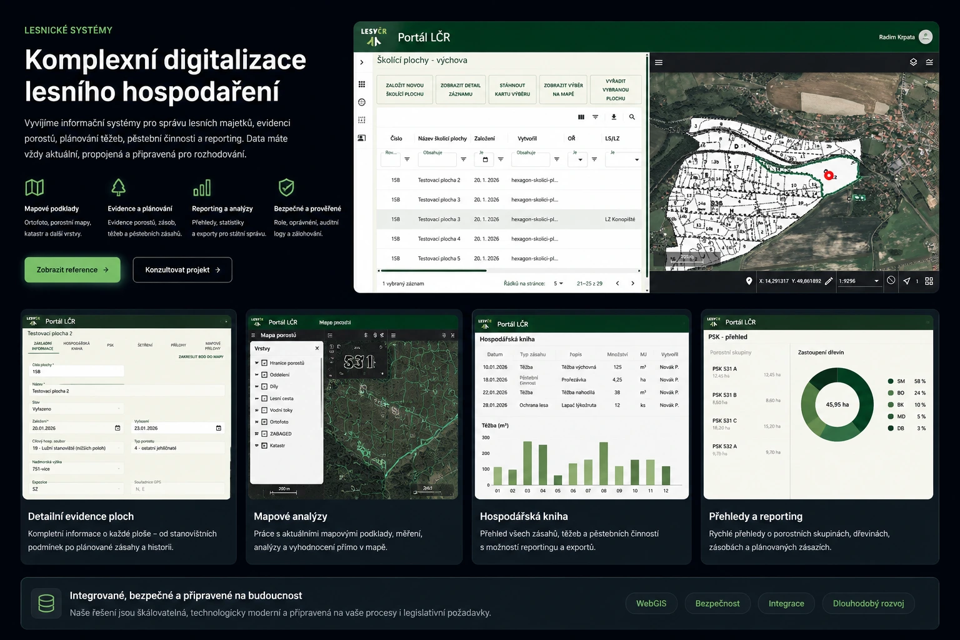Close the Vrstvy layers panel
The width and height of the screenshot is (960, 640).
coord(317,348)
